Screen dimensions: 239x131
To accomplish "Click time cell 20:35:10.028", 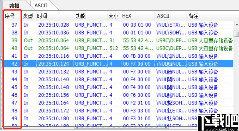I will pyautogui.click(x=54, y=25).
